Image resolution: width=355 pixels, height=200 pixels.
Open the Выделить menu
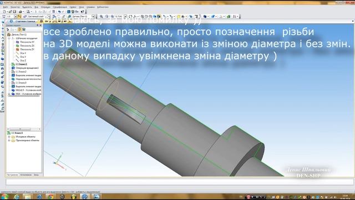27,7
